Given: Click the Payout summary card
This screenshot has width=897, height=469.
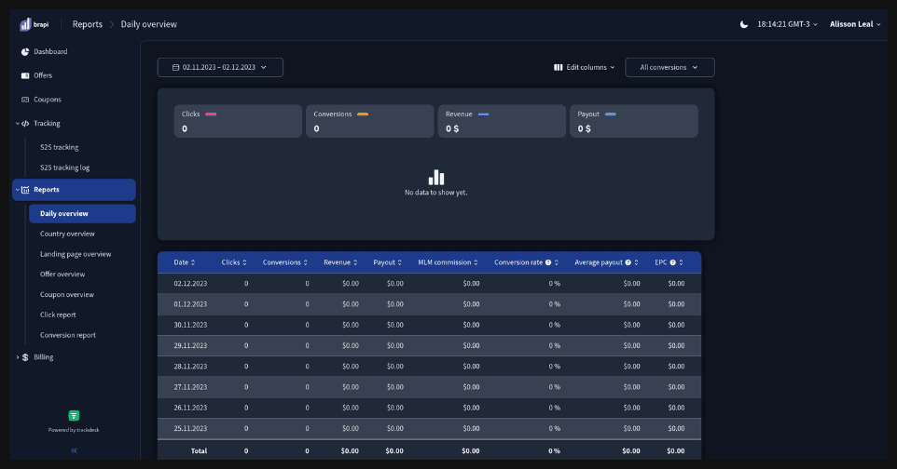Looking at the screenshot, I should 634,121.
